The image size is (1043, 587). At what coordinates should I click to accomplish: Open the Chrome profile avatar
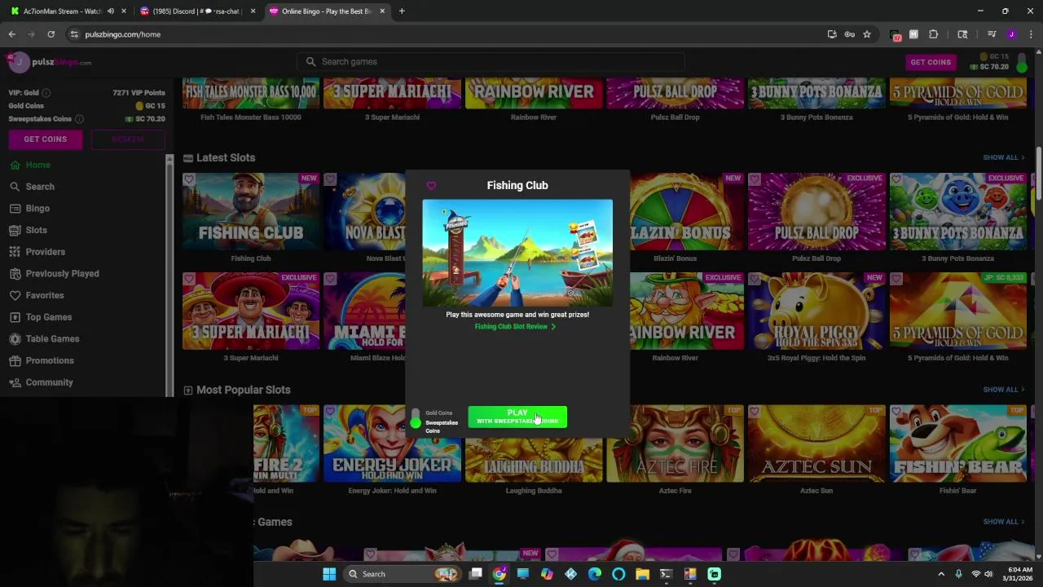[1011, 34]
